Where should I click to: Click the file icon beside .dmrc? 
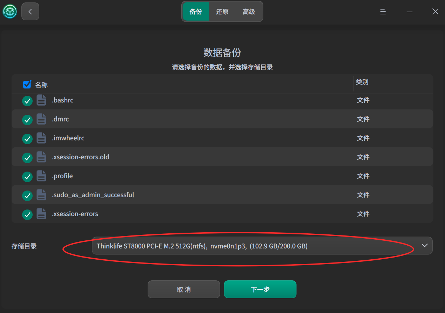42,119
